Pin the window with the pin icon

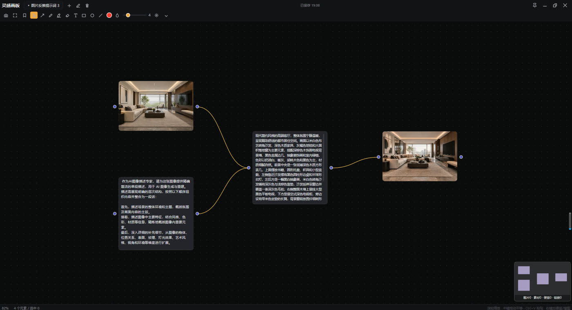pyautogui.click(x=535, y=5)
